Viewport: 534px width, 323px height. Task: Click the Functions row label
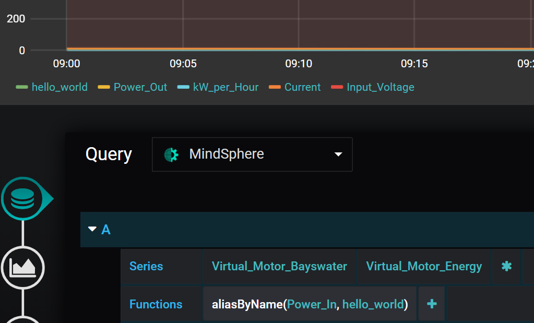[156, 304]
